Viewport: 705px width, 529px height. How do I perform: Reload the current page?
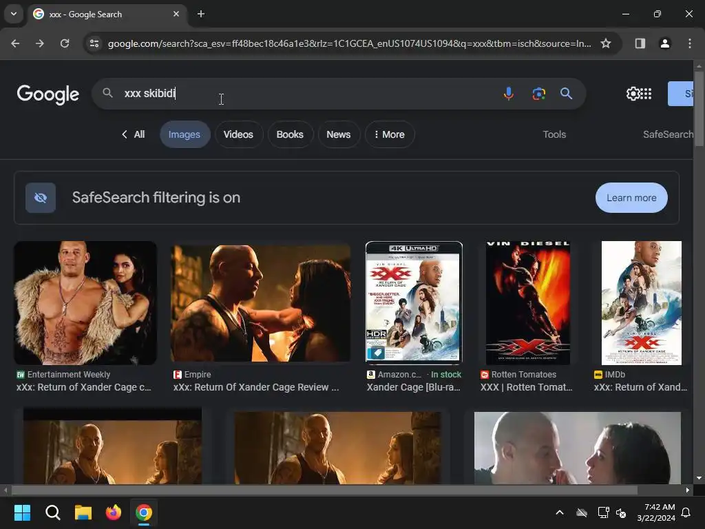(65, 43)
